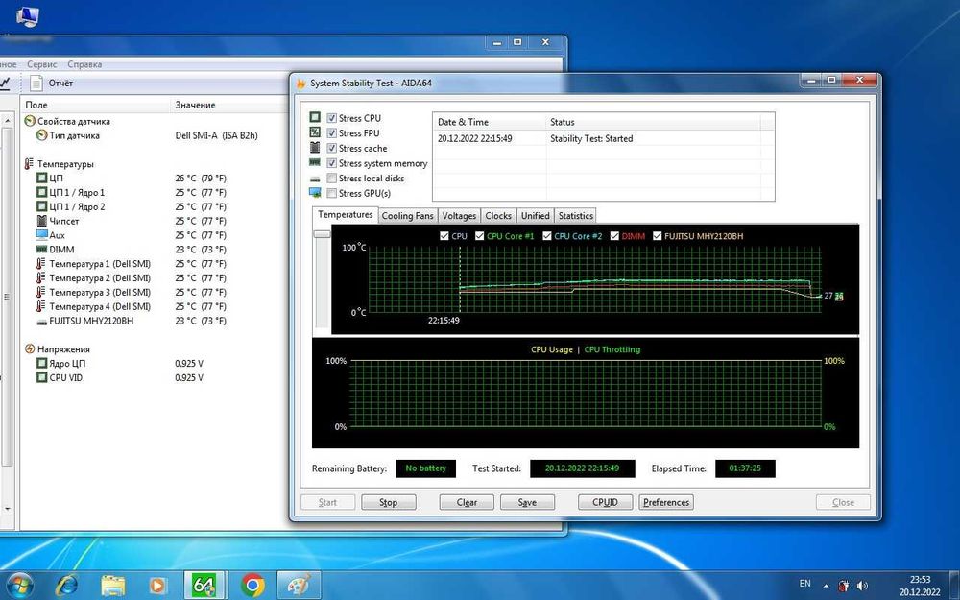The image size is (960, 600).
Task: Open the taskbar clock showing 23:53
Action: pyautogui.click(x=920, y=586)
